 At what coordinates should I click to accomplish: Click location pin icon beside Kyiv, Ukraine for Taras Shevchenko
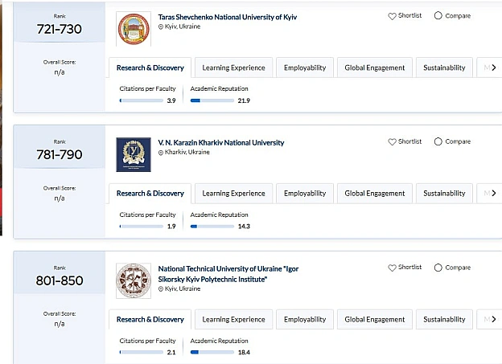(161, 27)
